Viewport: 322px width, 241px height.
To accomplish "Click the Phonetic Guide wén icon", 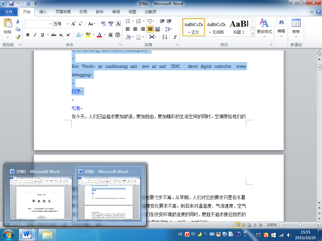I will click(x=111, y=24).
